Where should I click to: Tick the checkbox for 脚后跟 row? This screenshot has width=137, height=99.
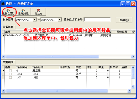[x=10, y=71]
